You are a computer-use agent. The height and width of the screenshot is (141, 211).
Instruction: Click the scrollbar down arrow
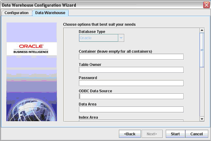[202, 119]
